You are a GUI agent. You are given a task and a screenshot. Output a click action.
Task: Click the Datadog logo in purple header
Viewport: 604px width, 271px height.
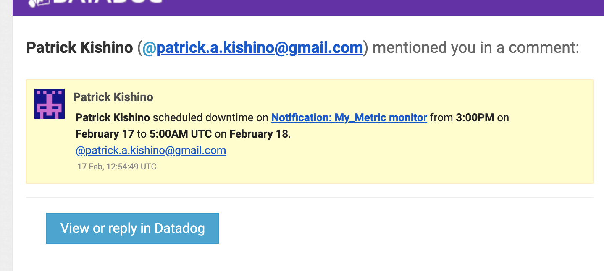coord(95,4)
